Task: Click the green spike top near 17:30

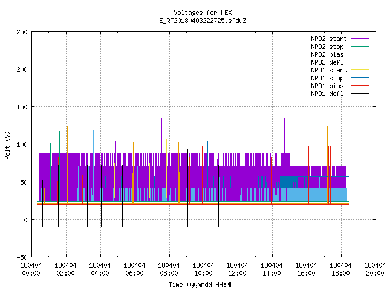Action: click(333, 120)
